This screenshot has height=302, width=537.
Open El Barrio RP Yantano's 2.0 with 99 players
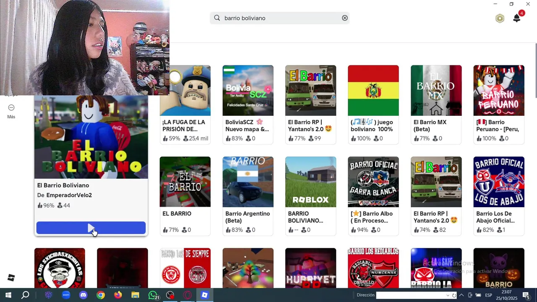pos(310,90)
